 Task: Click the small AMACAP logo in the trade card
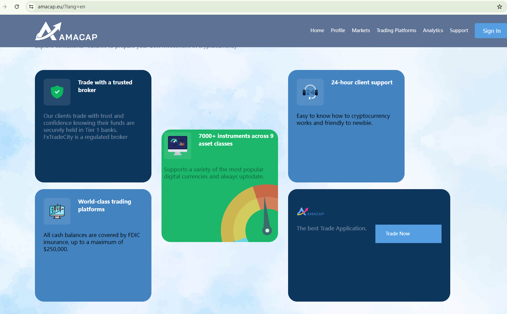pos(310,212)
